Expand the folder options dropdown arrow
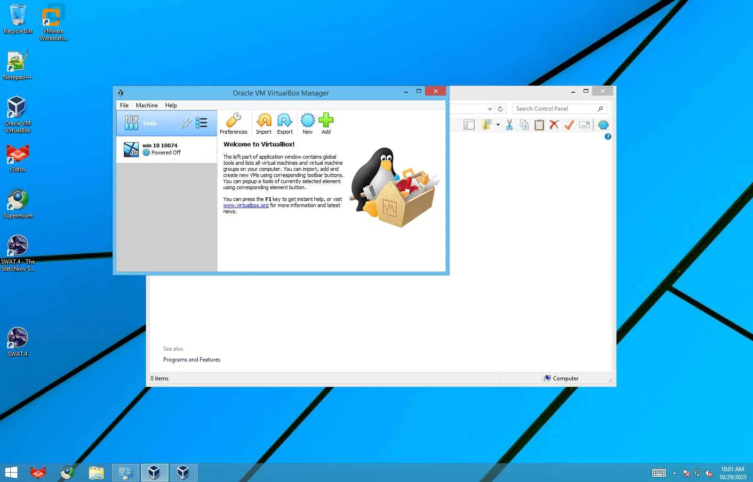The image size is (753, 482). (498, 125)
